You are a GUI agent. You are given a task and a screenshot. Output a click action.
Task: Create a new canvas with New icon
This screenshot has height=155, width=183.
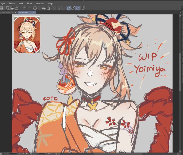(x=8, y=8)
